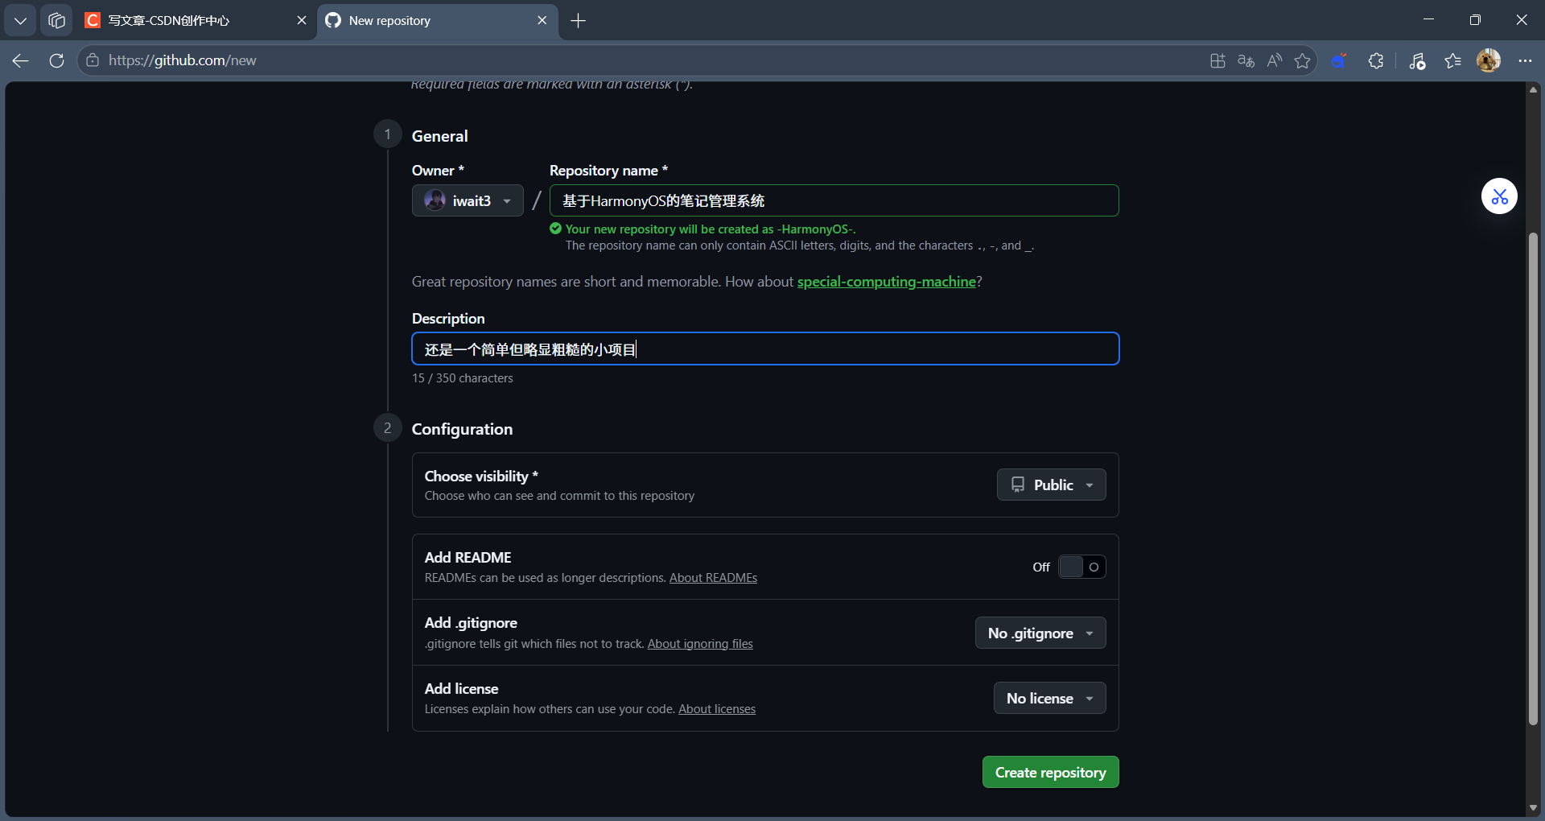
Task: Click the 'Your new repository will be created' message
Action: click(x=710, y=229)
